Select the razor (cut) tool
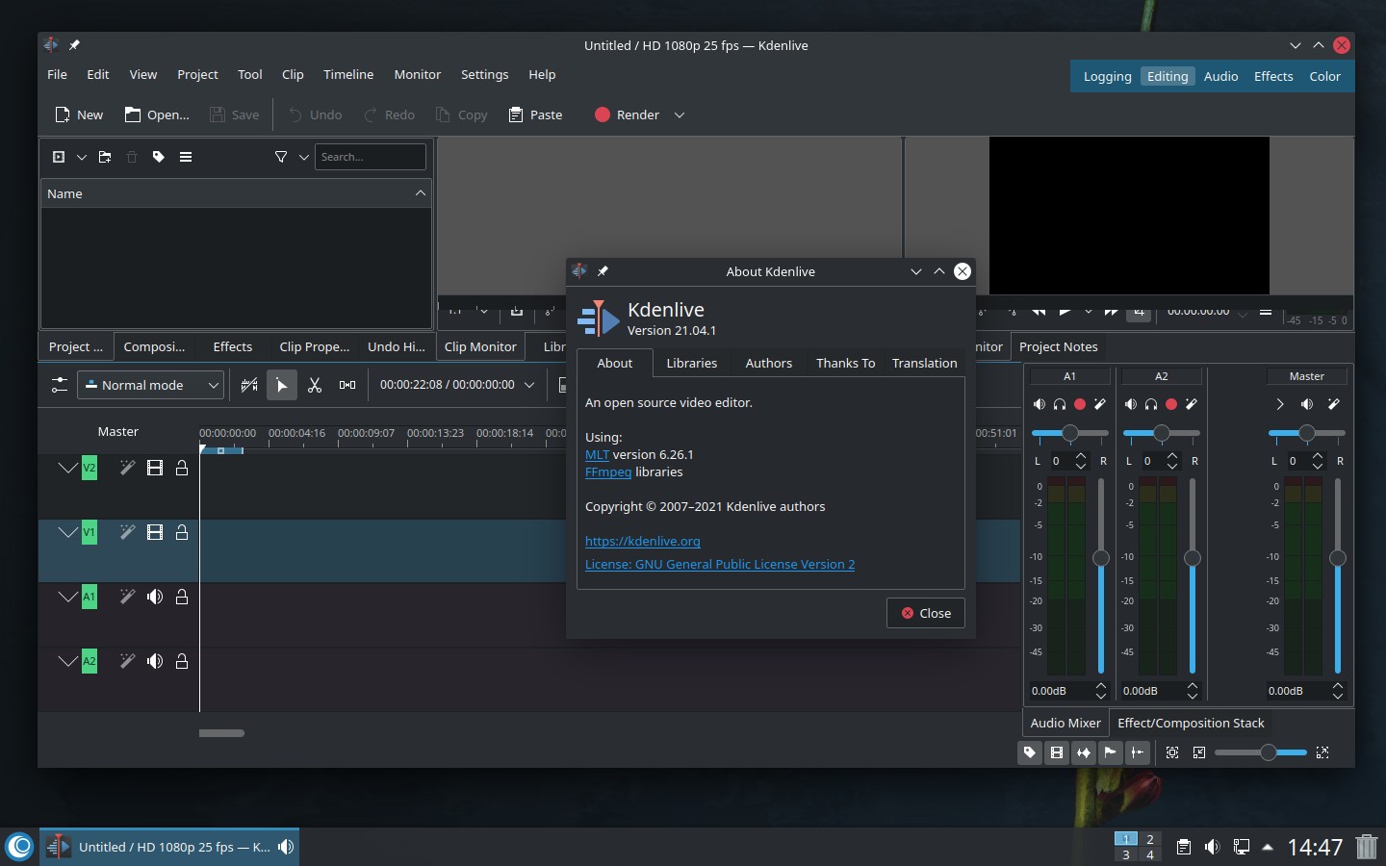1386x866 pixels. click(x=314, y=385)
